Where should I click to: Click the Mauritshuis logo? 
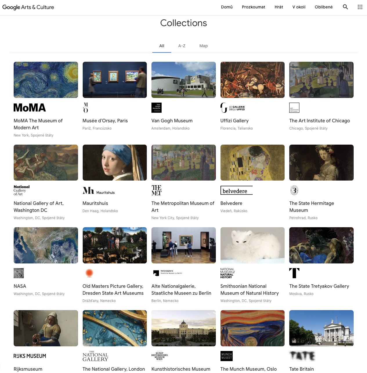click(x=99, y=191)
